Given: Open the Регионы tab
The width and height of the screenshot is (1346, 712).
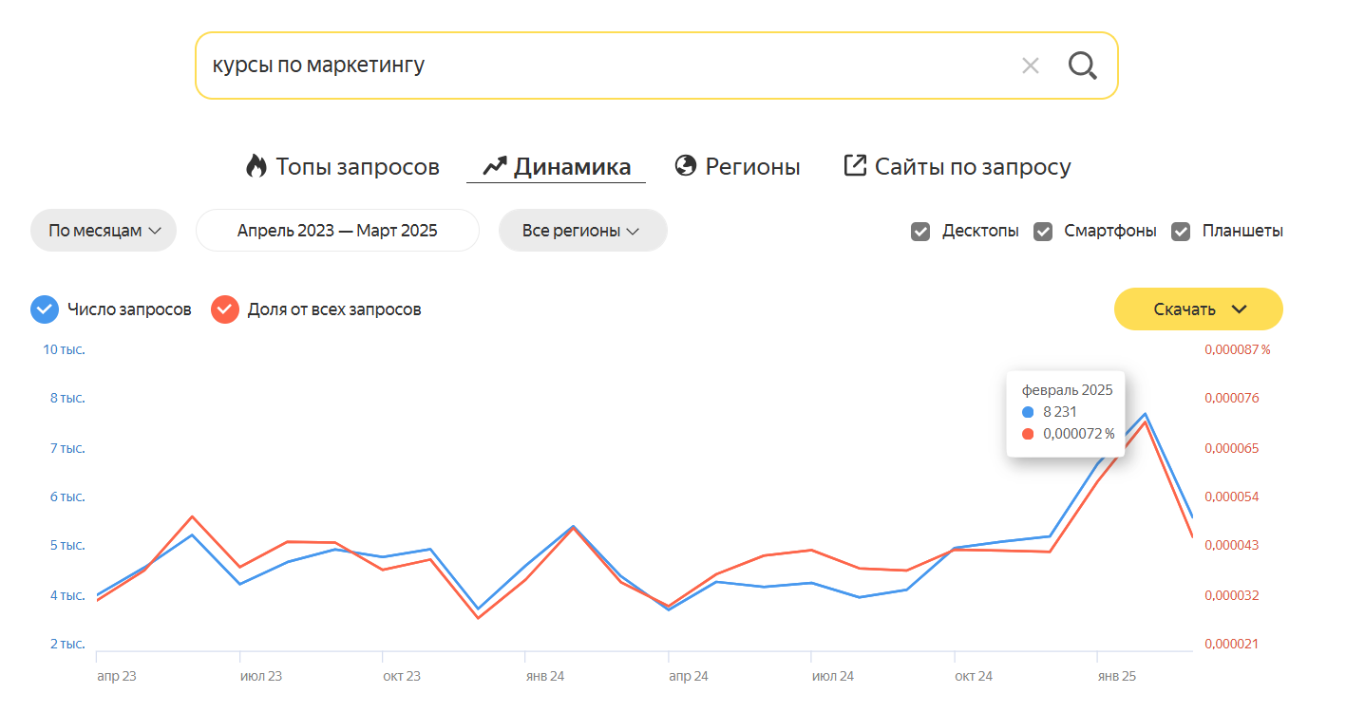Looking at the screenshot, I should pyautogui.click(x=752, y=167).
